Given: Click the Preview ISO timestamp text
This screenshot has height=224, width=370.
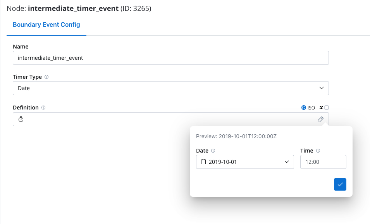Looking at the screenshot, I should [236, 136].
